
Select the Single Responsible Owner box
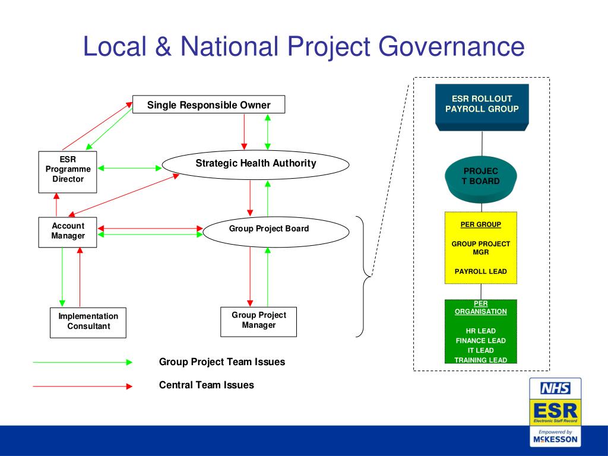coord(208,104)
